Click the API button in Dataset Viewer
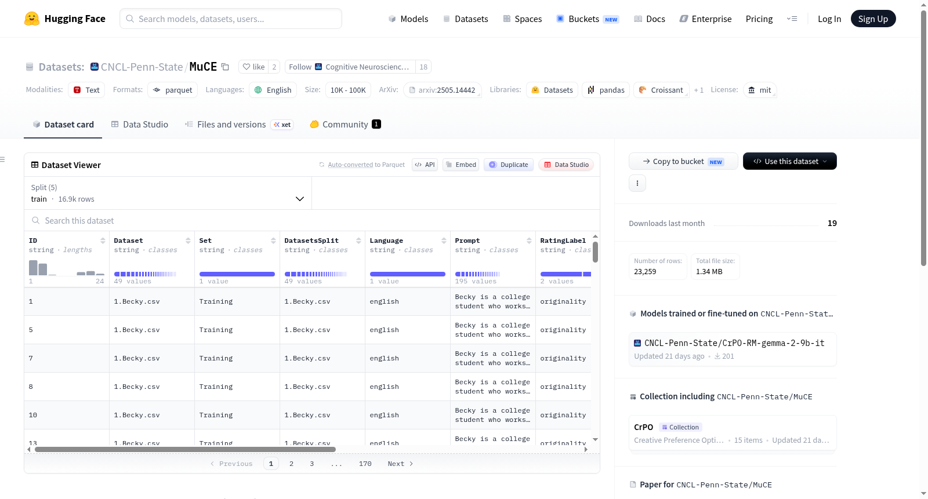 pyautogui.click(x=425, y=165)
